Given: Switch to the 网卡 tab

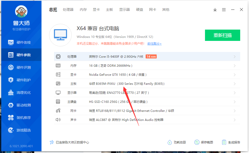Looking at the screenshot, I should point(153,10).
